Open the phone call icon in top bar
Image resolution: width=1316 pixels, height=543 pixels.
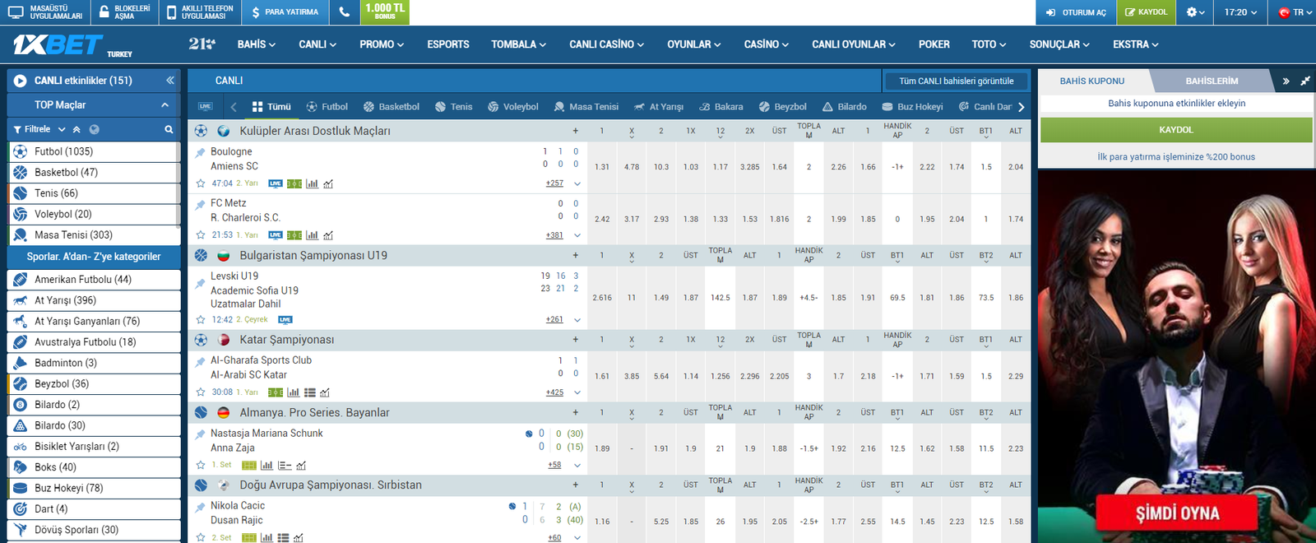(344, 12)
